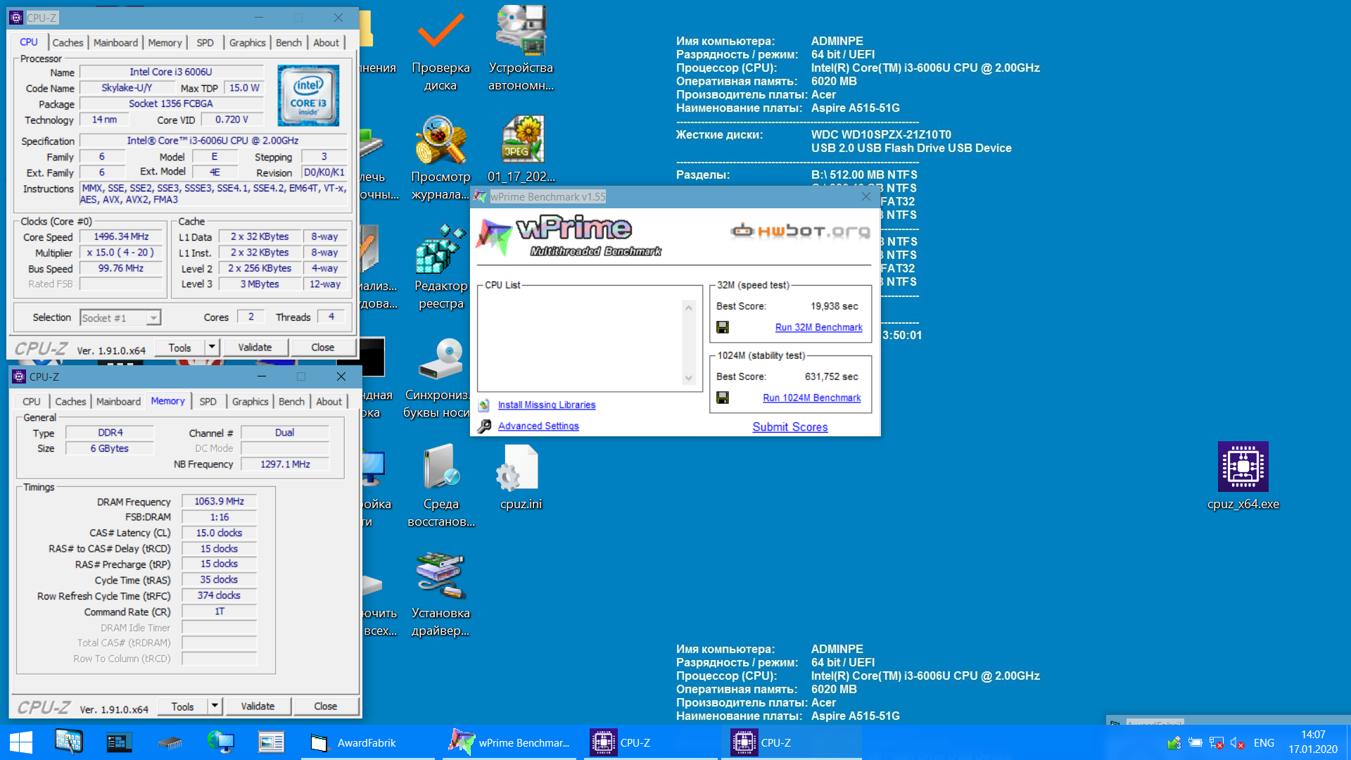The width and height of the screenshot is (1351, 760).
Task: Click the chip-shaped taskbar icon
Action: click(x=170, y=742)
